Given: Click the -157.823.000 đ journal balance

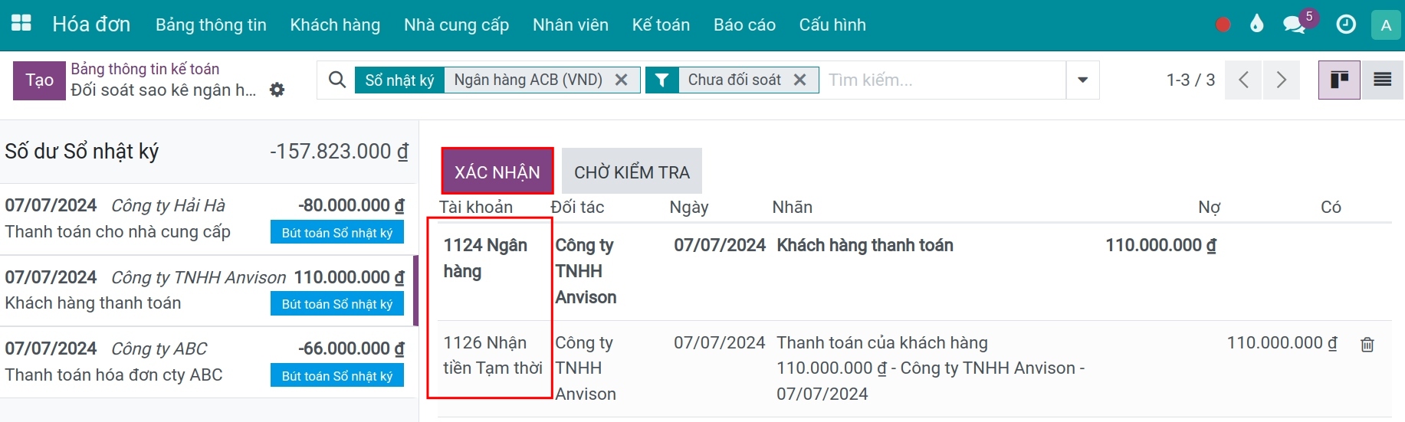Looking at the screenshot, I should coord(339,151).
